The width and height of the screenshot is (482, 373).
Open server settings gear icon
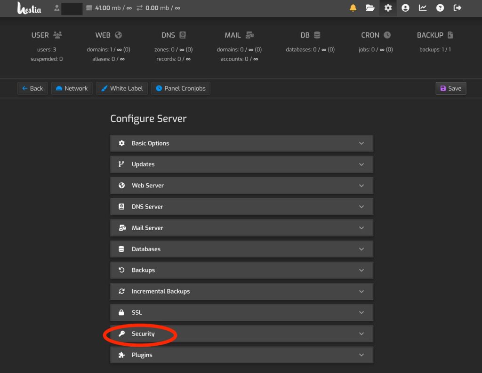click(x=388, y=8)
